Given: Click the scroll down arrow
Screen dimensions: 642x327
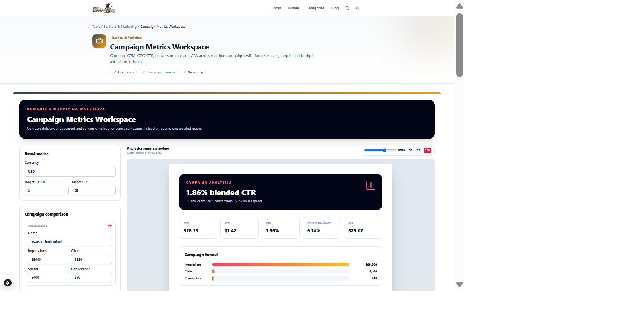Looking at the screenshot, I should pyautogui.click(x=460, y=285).
